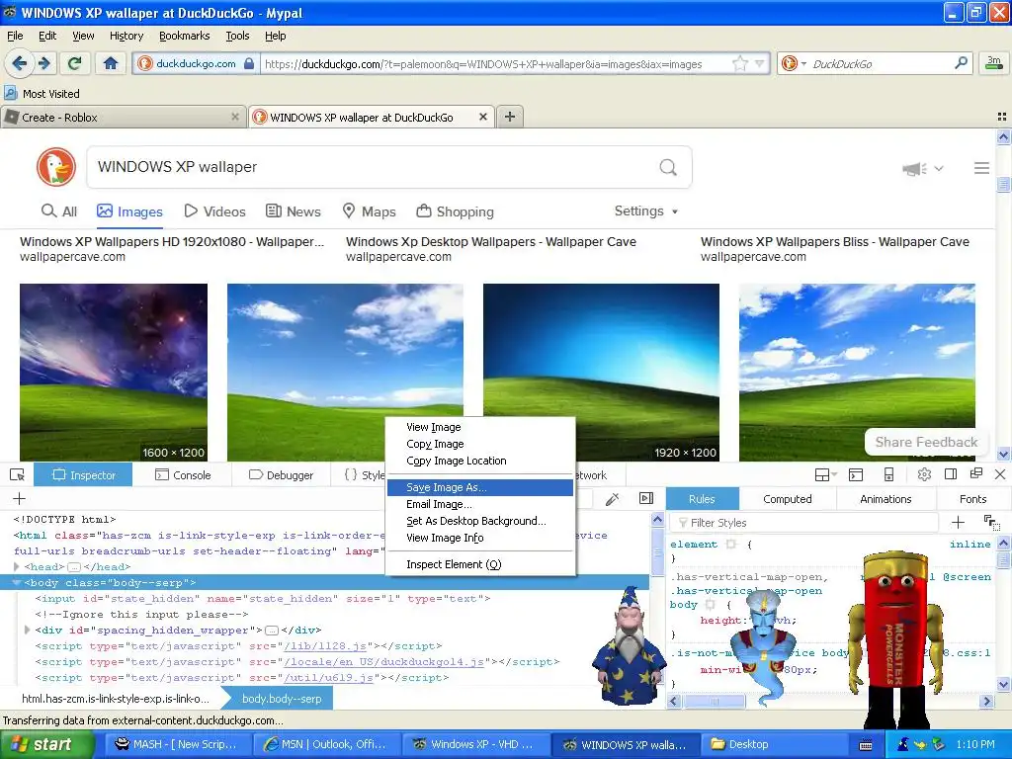The image size is (1012, 759).
Task: Expand the Settings dropdown
Action: click(x=646, y=211)
